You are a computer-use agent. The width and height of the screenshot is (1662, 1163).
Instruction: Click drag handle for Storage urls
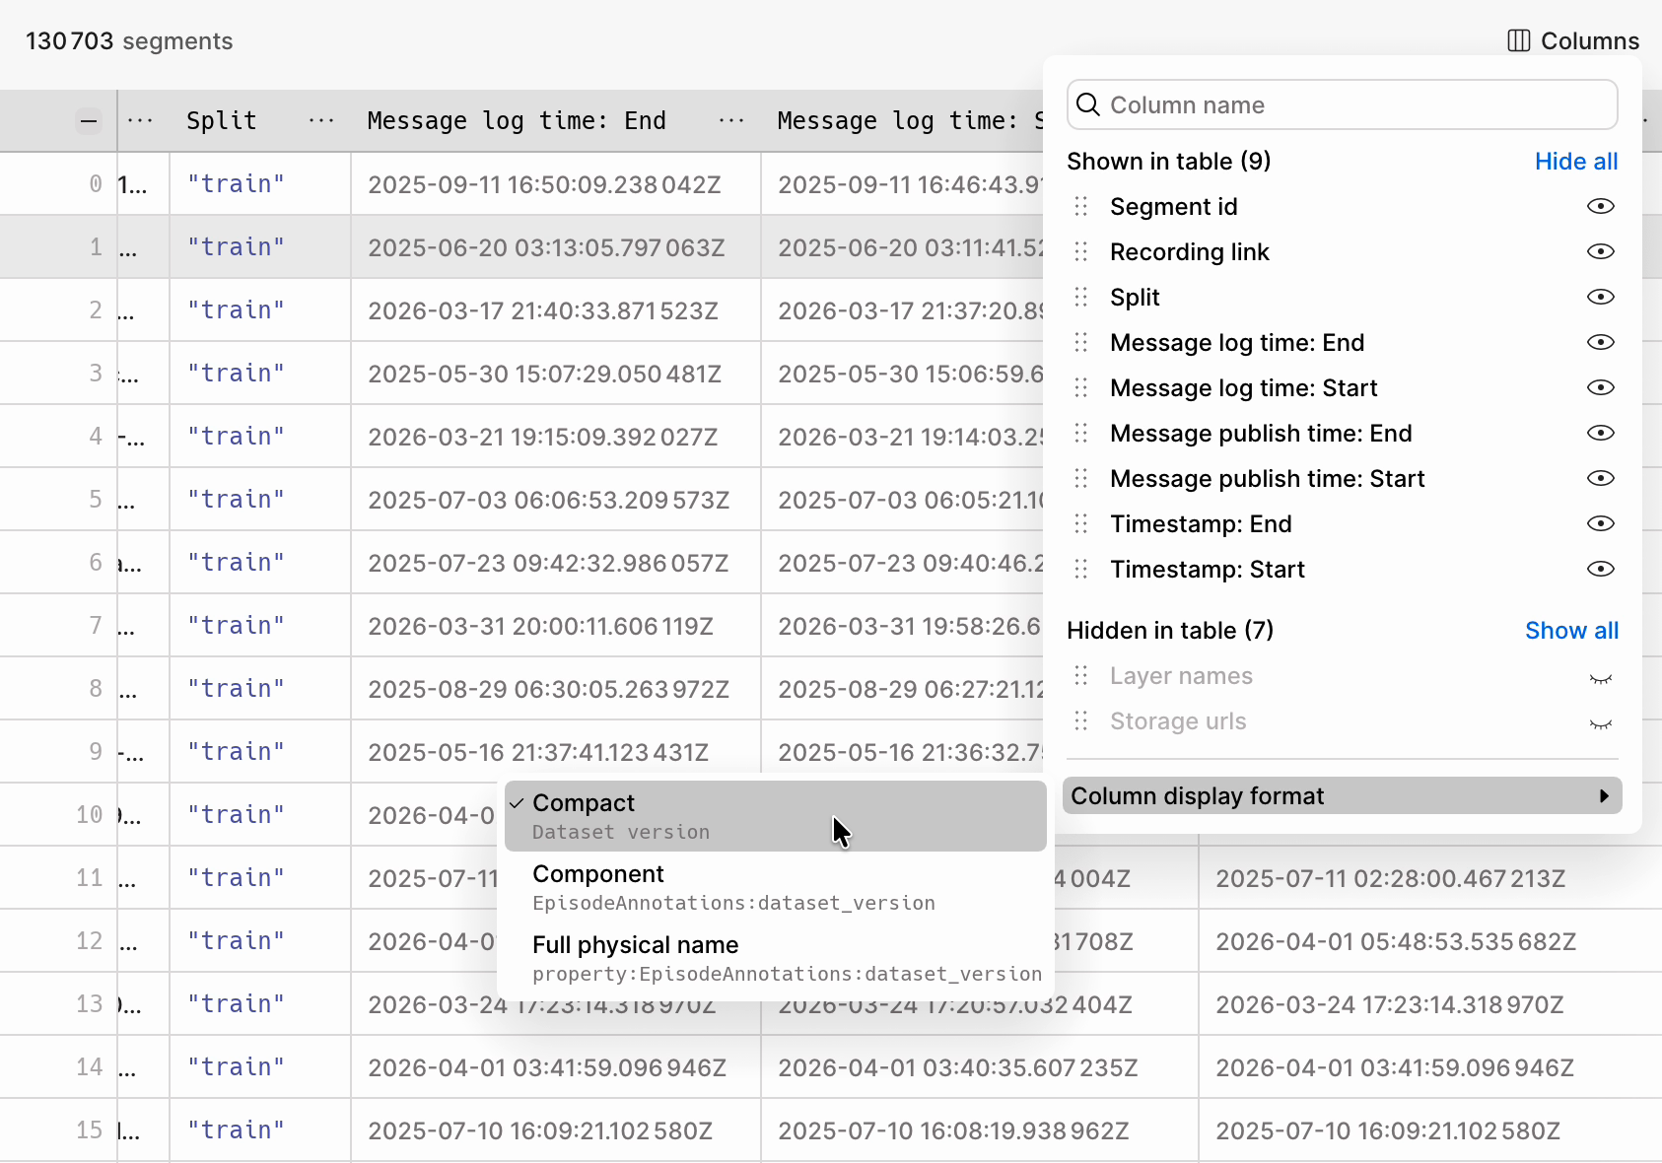pyautogui.click(x=1081, y=720)
